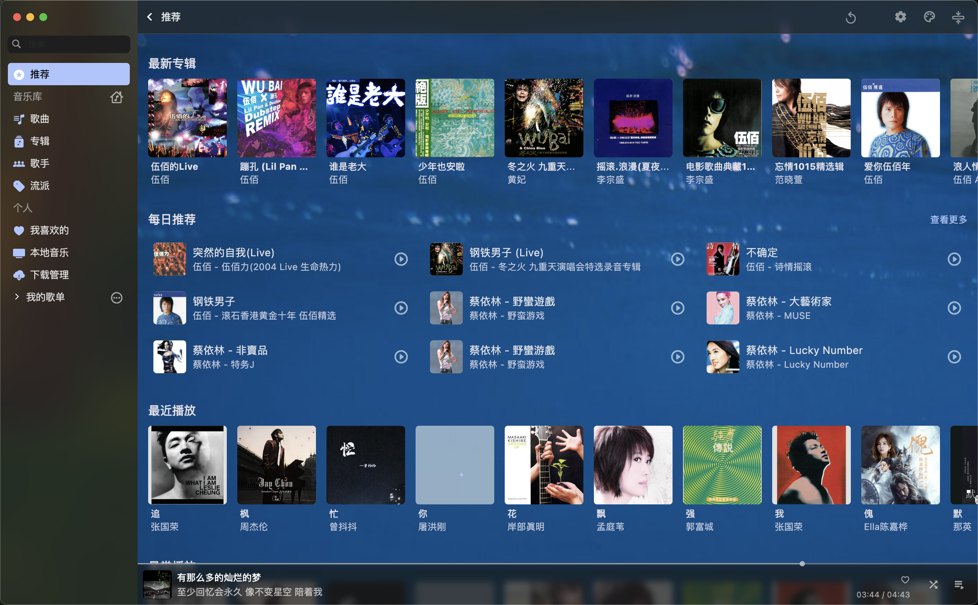Open album 爱你伍佰年 cover
Image resolution: width=978 pixels, height=605 pixels.
[900, 118]
